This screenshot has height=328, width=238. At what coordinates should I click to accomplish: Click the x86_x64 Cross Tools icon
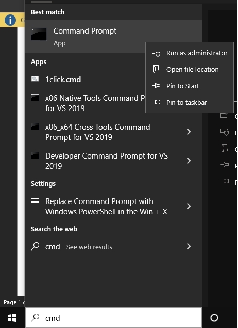pyautogui.click(x=35, y=127)
